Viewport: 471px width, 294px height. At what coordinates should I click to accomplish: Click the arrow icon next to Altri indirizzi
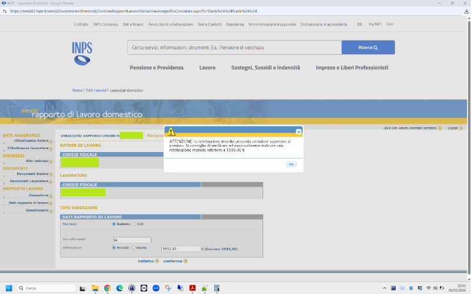click(x=51, y=161)
